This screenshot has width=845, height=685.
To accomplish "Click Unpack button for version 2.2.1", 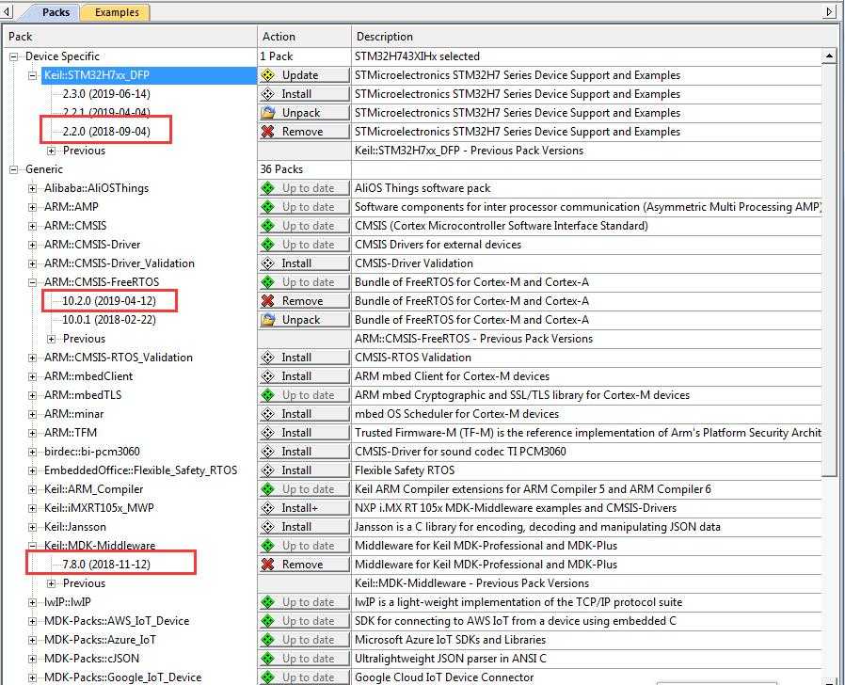I will (305, 113).
